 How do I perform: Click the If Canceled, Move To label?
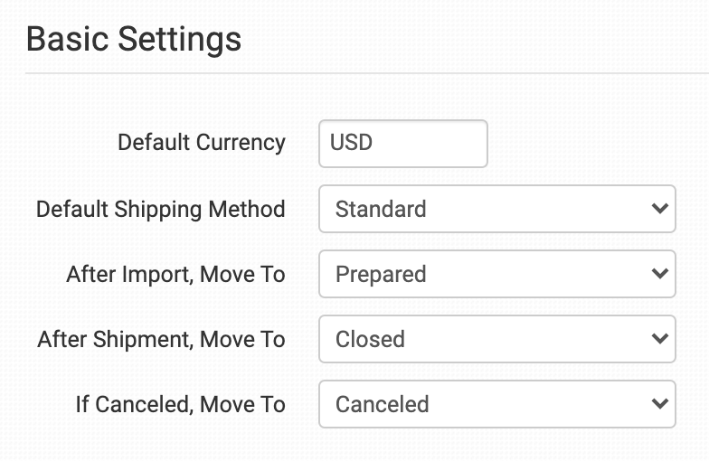pos(180,404)
